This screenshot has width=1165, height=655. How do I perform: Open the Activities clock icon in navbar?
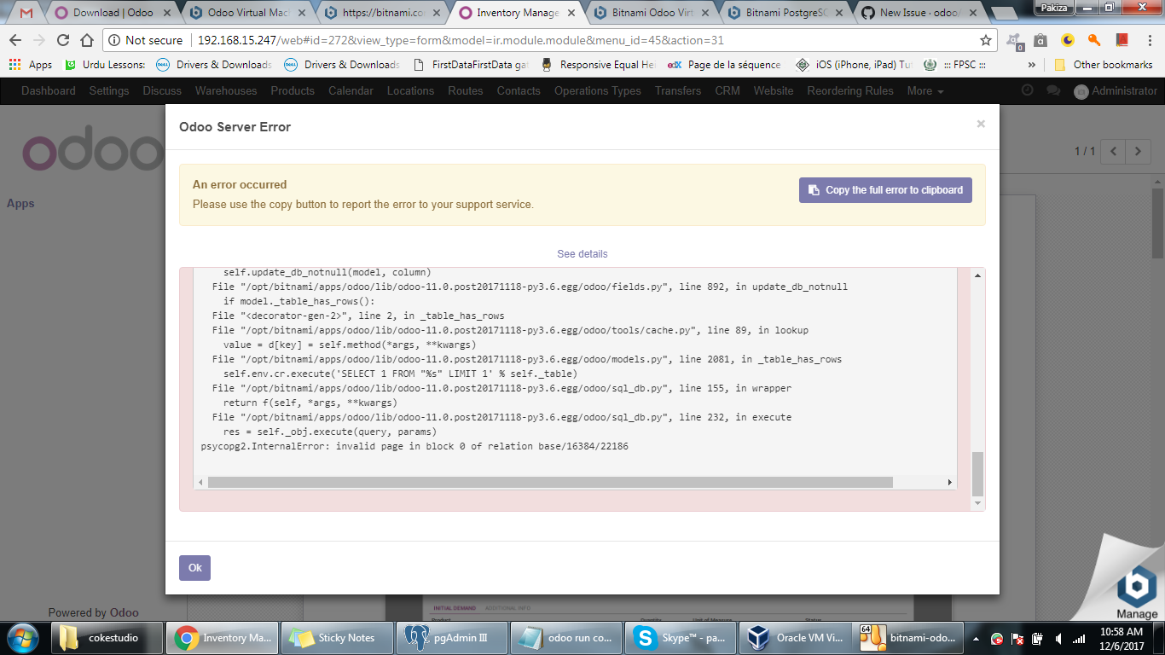tap(1027, 90)
